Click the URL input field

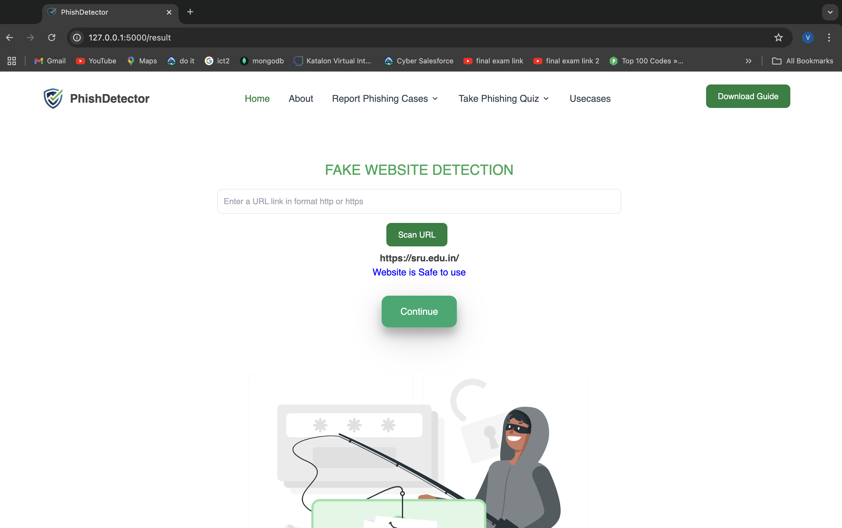pos(419,201)
